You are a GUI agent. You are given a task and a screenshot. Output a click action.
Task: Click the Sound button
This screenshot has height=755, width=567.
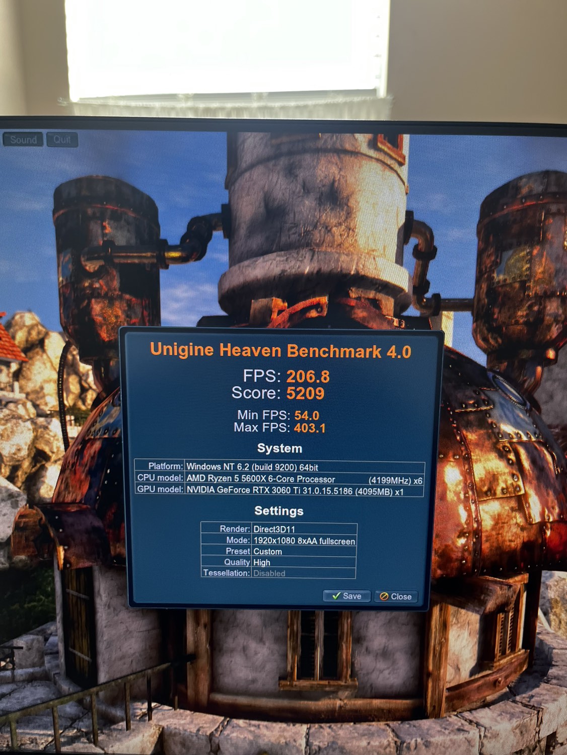point(23,139)
